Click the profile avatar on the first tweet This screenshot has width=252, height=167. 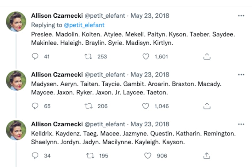[16, 21]
